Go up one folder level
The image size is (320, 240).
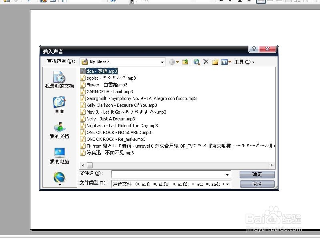pos(185,62)
